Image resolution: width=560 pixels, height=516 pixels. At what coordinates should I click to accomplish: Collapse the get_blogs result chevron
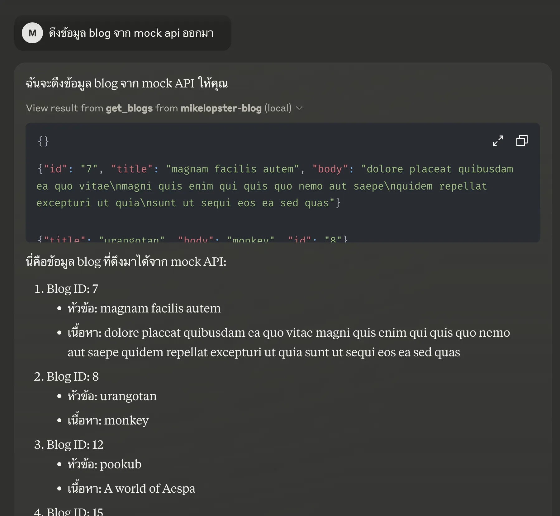(299, 108)
